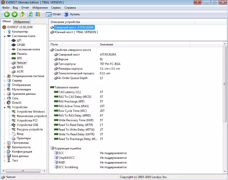
Task: Collapse the Системная плата tree node
Action: coord(4,36)
